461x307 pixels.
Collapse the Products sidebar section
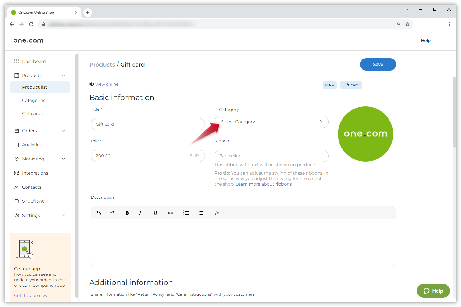[x=64, y=75]
